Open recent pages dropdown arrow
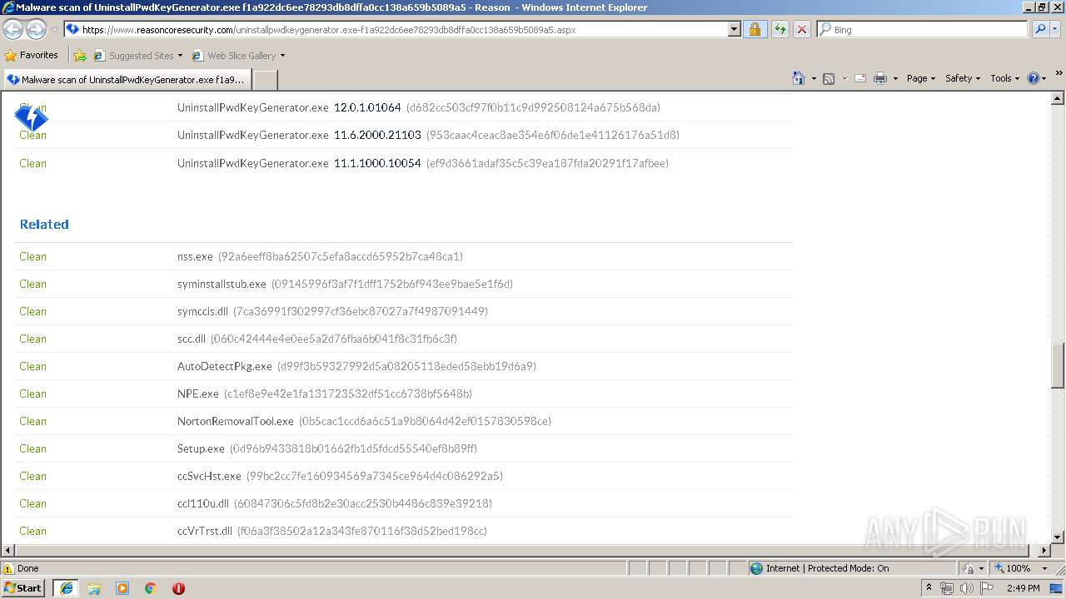This screenshot has height=599, width=1066. [x=54, y=29]
